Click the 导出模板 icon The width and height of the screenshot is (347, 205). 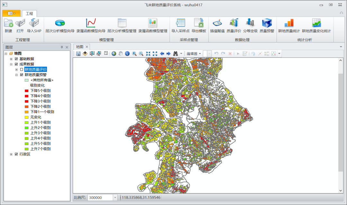click(199, 26)
